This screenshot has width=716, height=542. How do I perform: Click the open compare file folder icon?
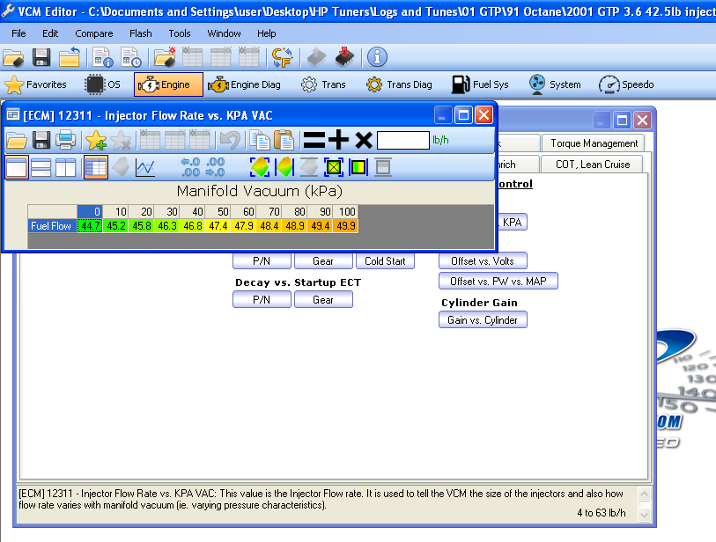pyautogui.click(x=165, y=58)
